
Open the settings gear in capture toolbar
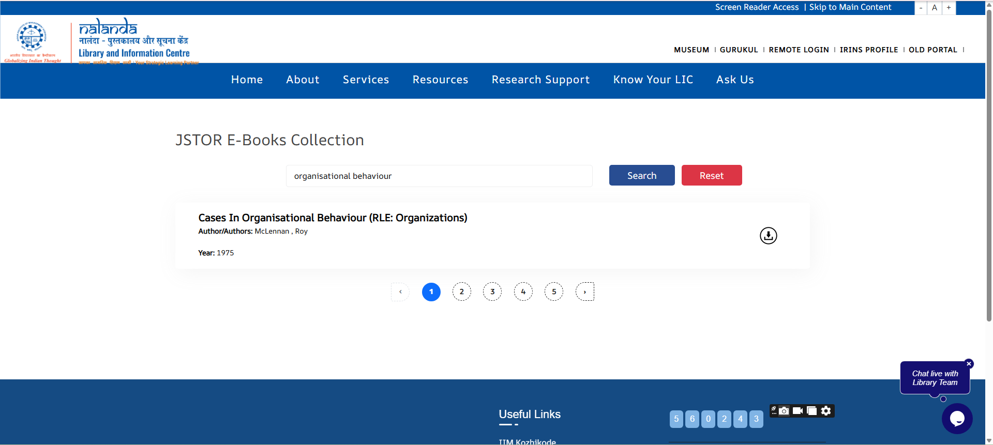pos(826,411)
